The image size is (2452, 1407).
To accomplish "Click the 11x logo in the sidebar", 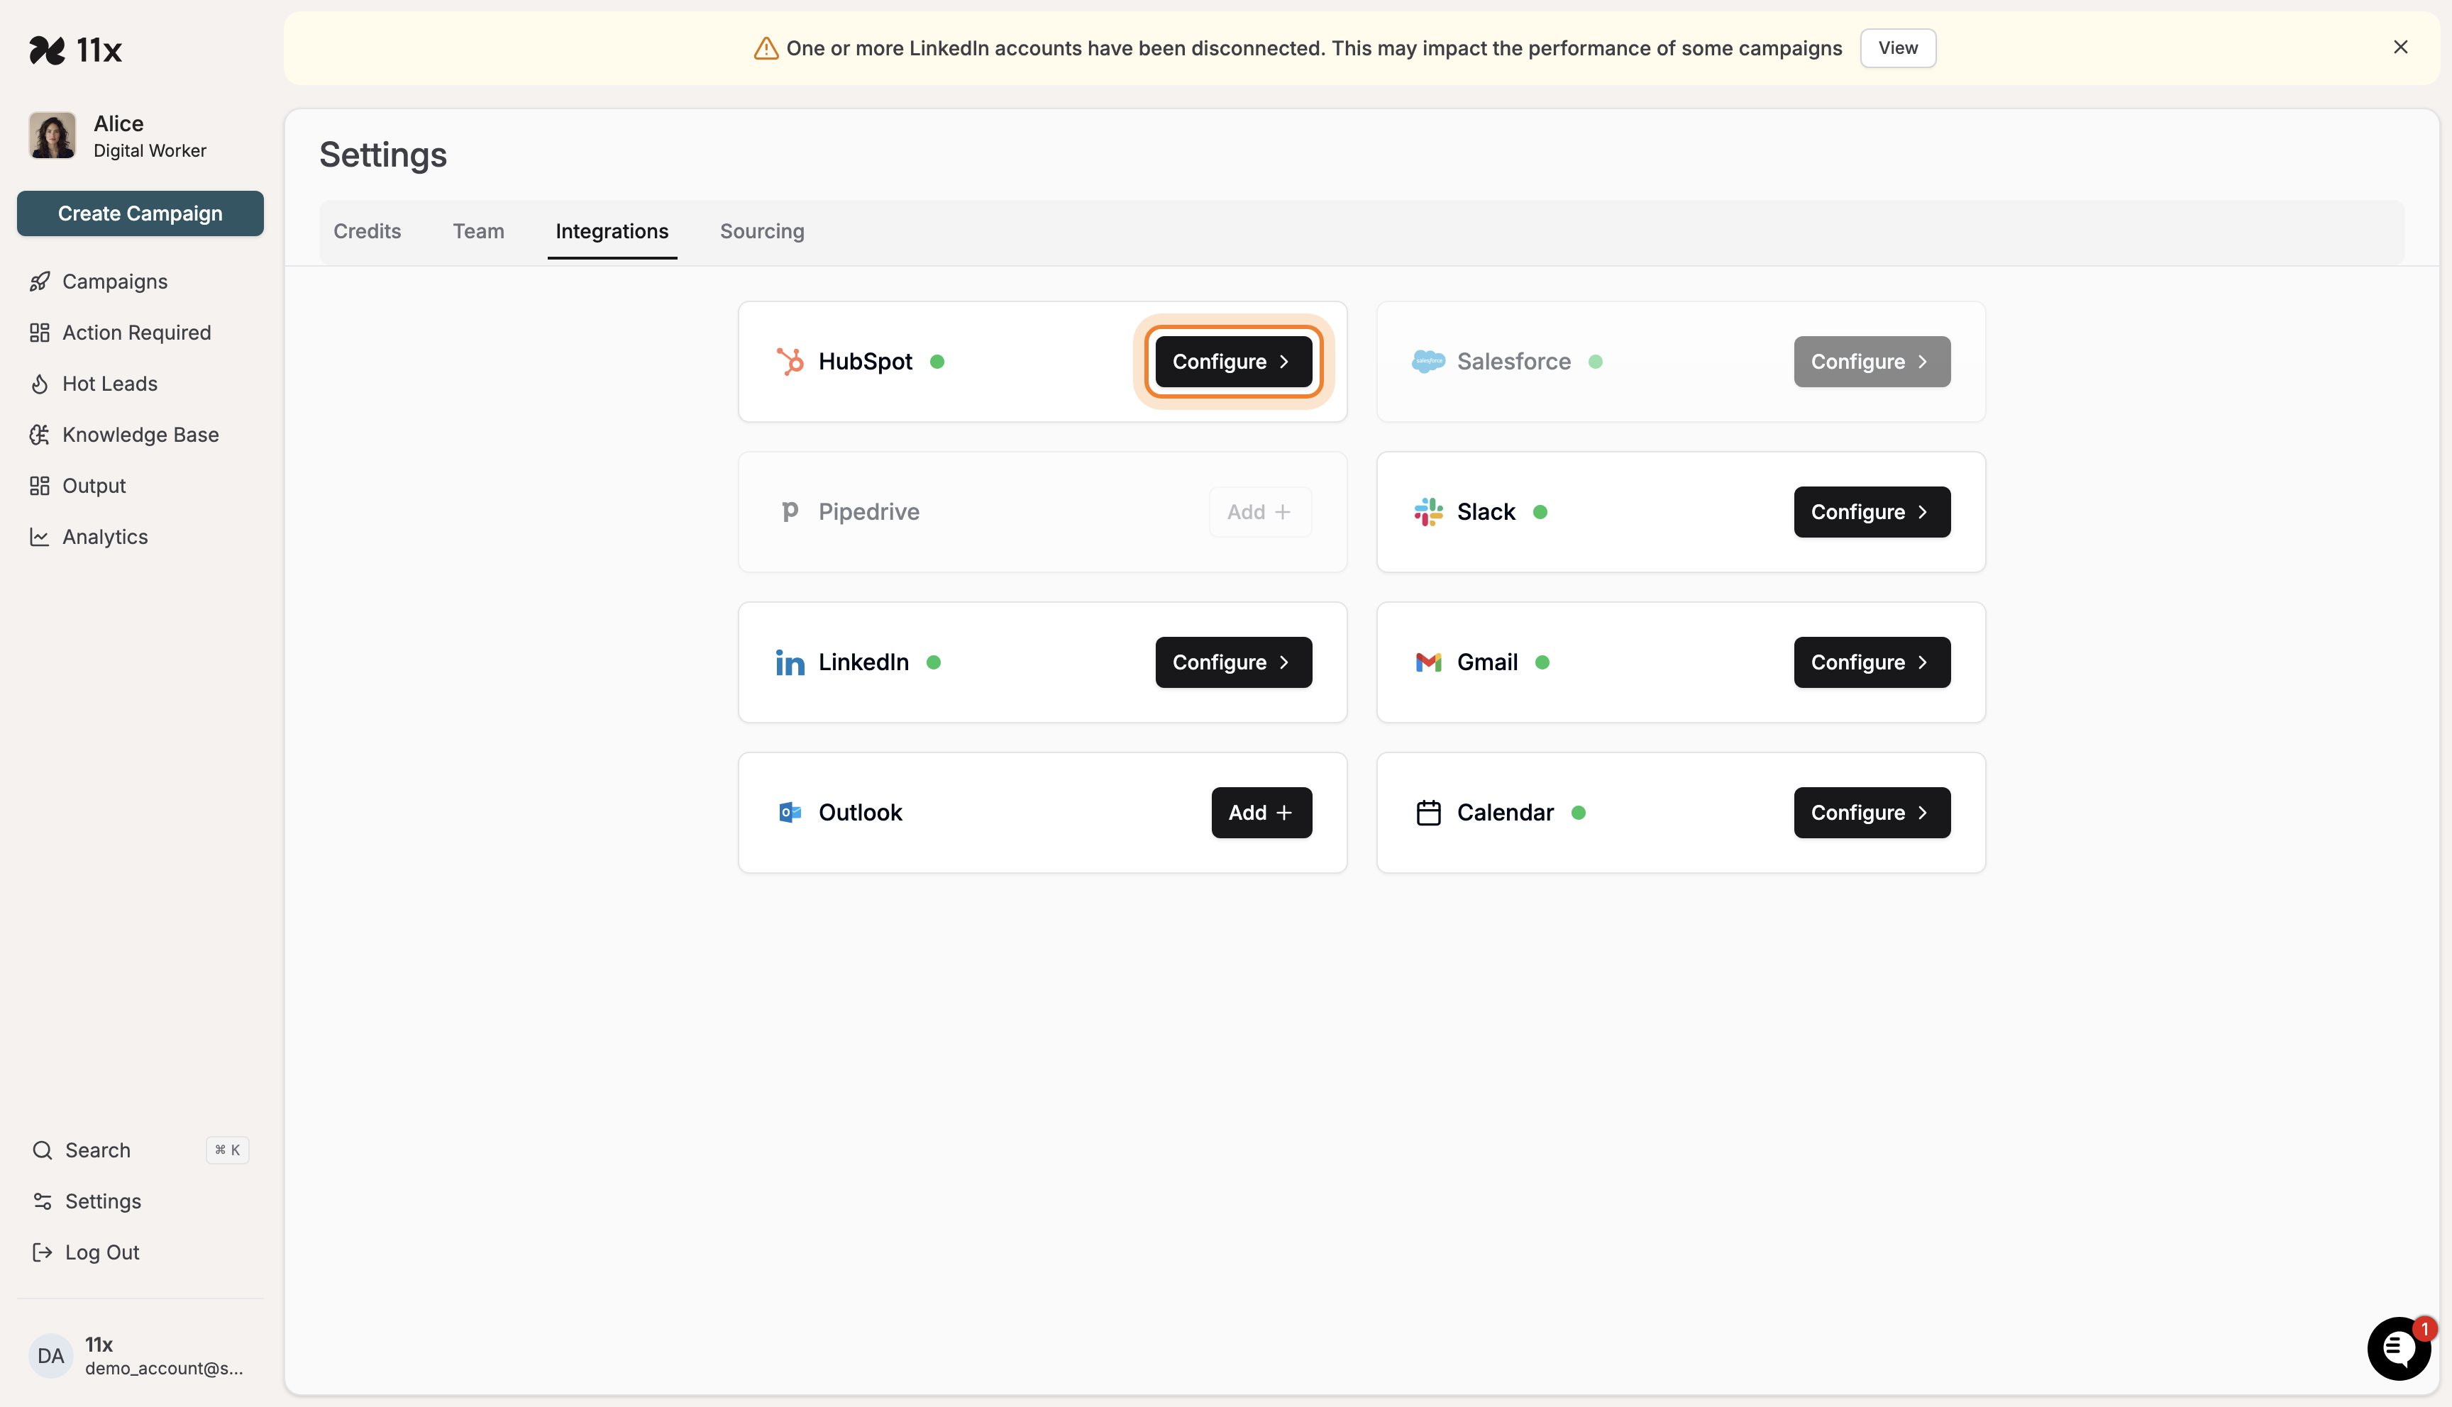I will (x=77, y=49).
